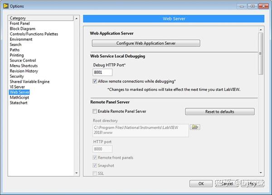Enable Remote Panel Server checkbox

pyautogui.click(x=95, y=111)
